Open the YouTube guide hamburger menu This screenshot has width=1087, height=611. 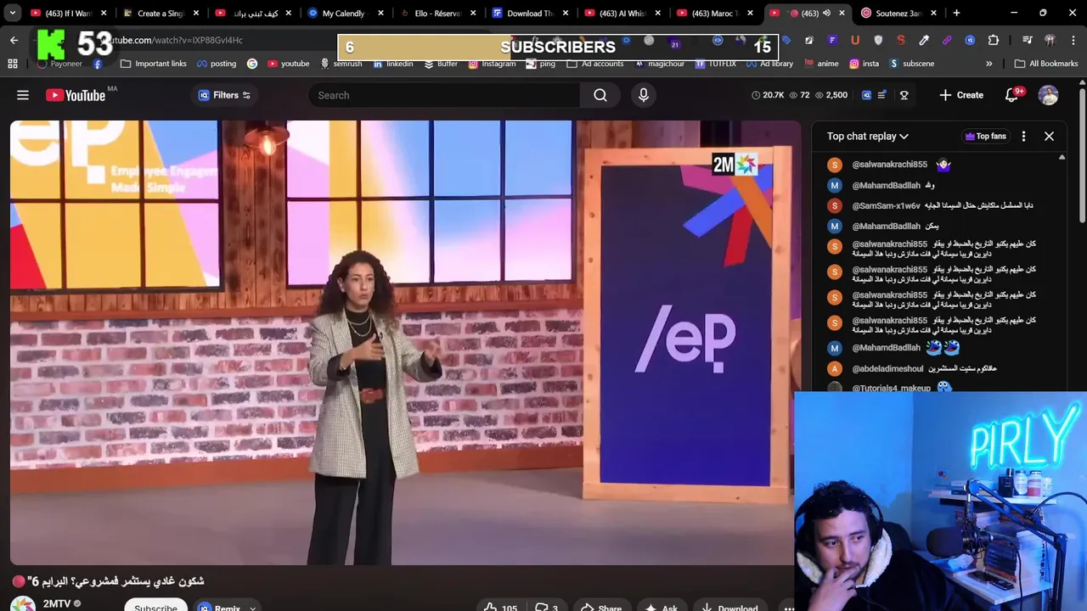[x=23, y=95]
